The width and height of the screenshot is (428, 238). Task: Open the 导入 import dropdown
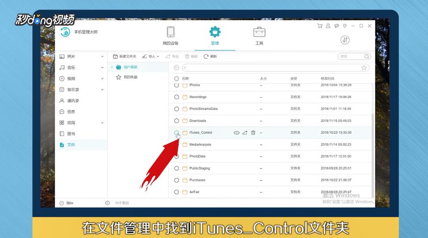point(150,56)
